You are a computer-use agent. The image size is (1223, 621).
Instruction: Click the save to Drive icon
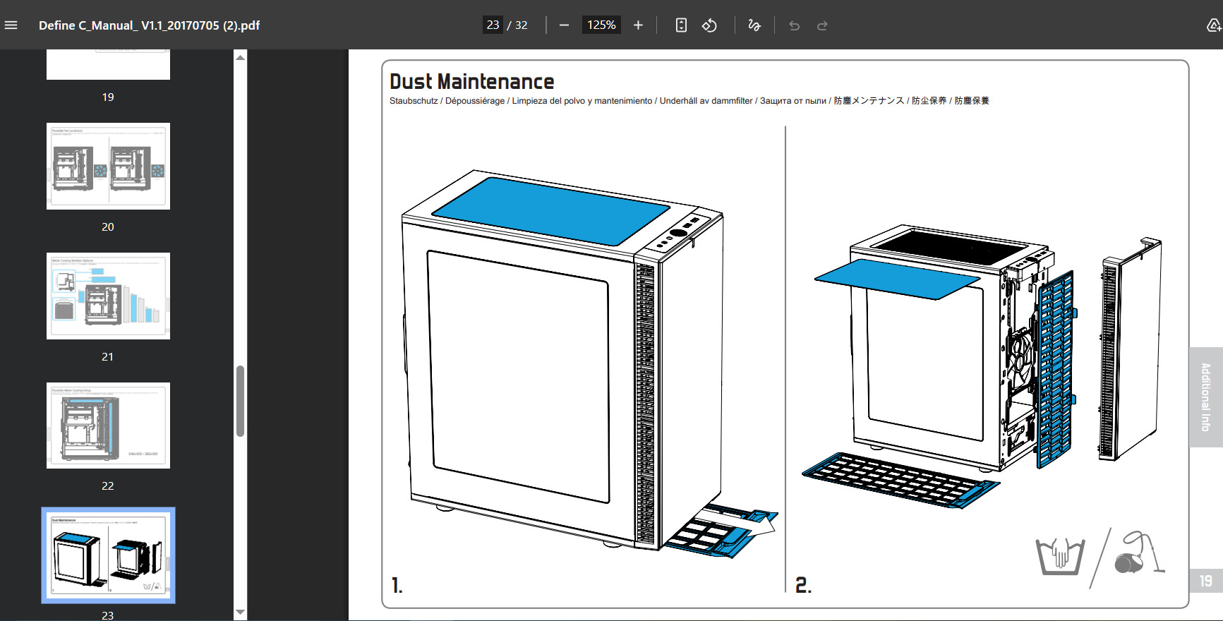pyautogui.click(x=1214, y=25)
